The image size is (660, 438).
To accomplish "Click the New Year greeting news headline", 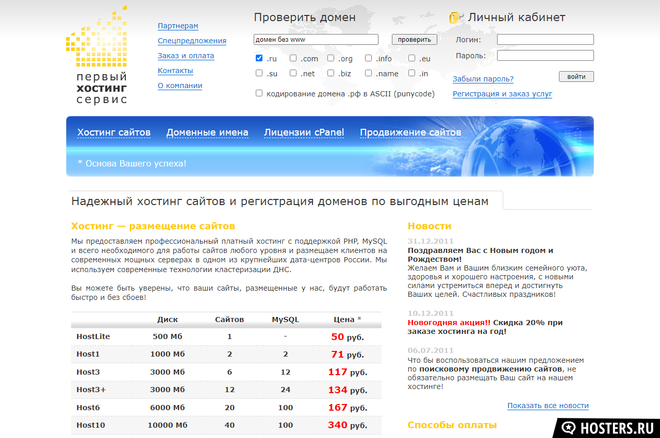I will [x=480, y=255].
